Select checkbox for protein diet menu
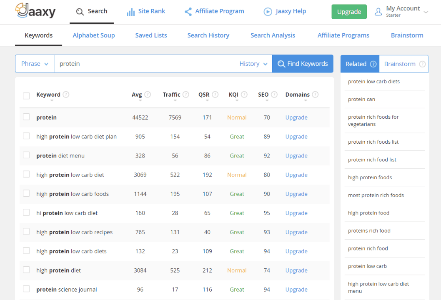 pyautogui.click(x=26, y=155)
